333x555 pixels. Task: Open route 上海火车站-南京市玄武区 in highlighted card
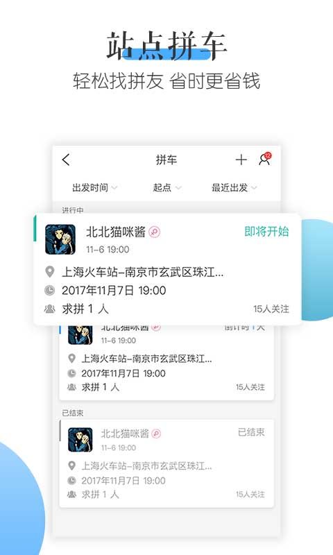pos(143,272)
